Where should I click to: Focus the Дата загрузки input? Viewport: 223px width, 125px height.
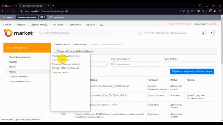(x=190, y=64)
